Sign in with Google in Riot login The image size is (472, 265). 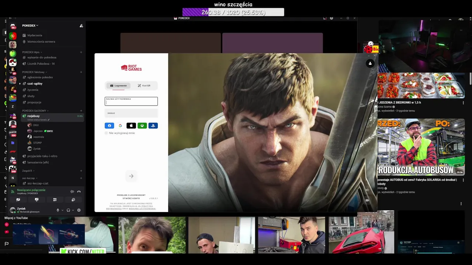coord(120,126)
